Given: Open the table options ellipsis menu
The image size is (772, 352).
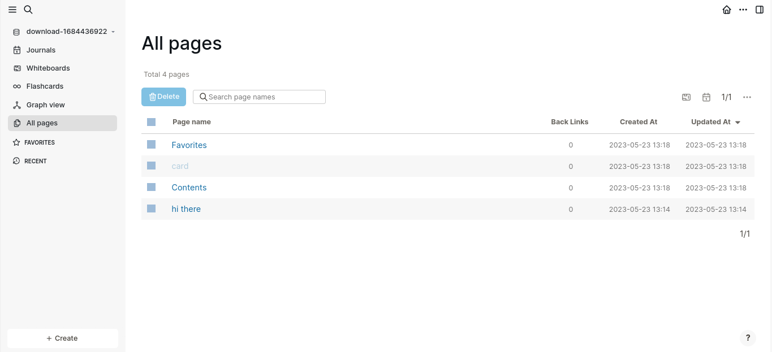Looking at the screenshot, I should (747, 97).
